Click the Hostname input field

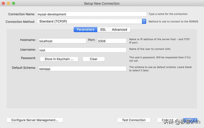(x=62, y=41)
